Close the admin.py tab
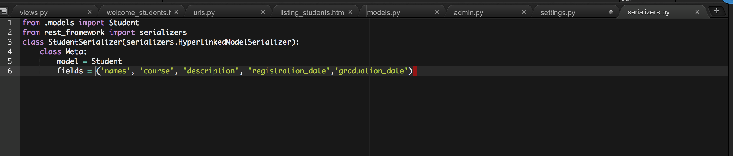Screen dimensions: 733x156 [524, 12]
